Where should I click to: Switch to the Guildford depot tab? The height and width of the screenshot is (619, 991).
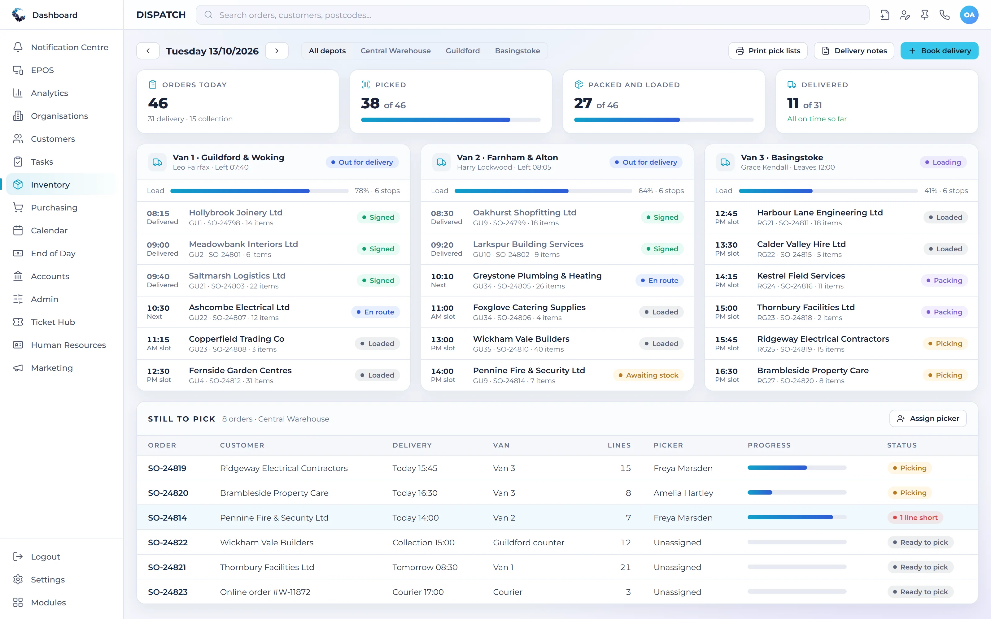click(x=463, y=51)
